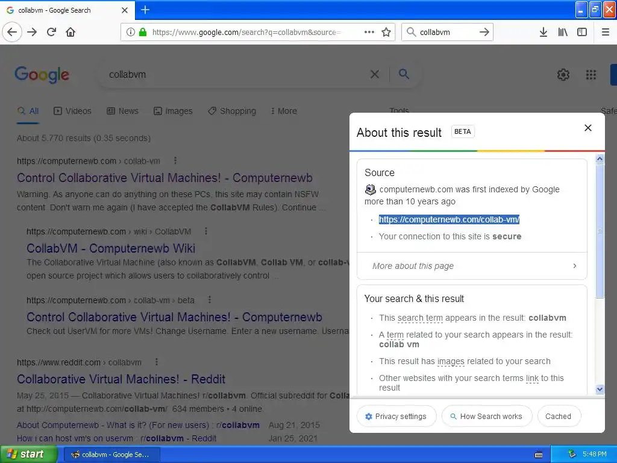Open options for computernewb.com collab-vm result
Image resolution: width=617 pixels, height=463 pixels.
[175, 160]
